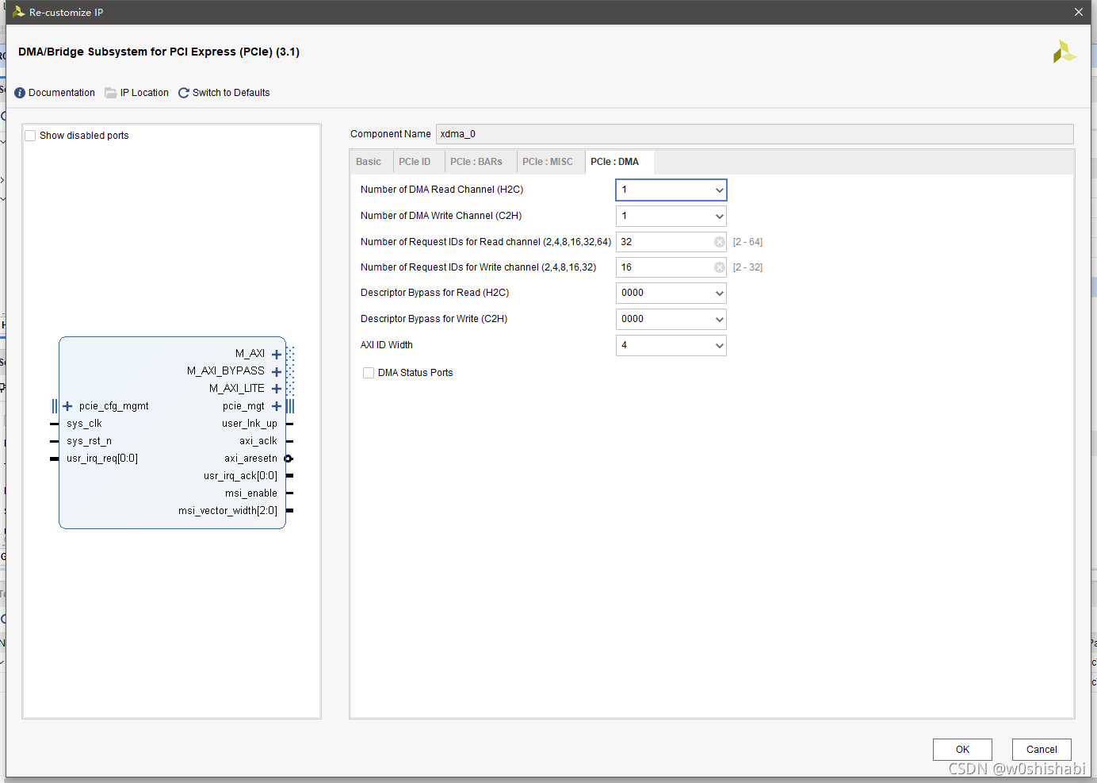
Task: Select the msi_enable port label
Action: click(251, 493)
